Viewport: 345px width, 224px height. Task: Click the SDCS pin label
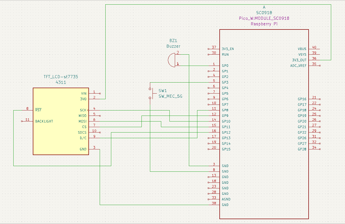(x=82, y=133)
